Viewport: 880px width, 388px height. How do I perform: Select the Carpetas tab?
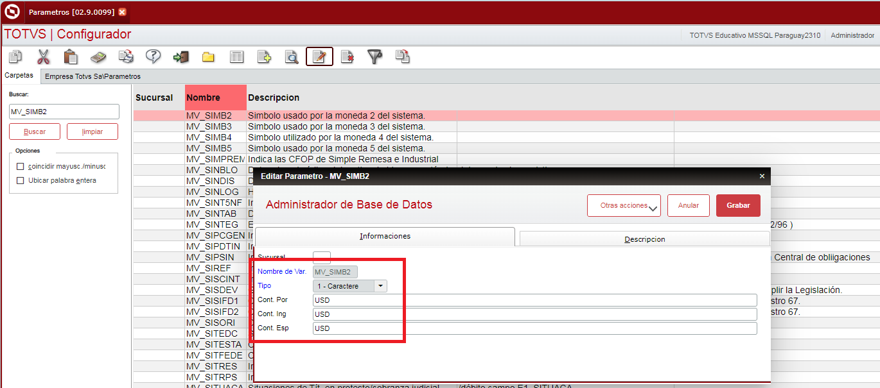click(19, 76)
